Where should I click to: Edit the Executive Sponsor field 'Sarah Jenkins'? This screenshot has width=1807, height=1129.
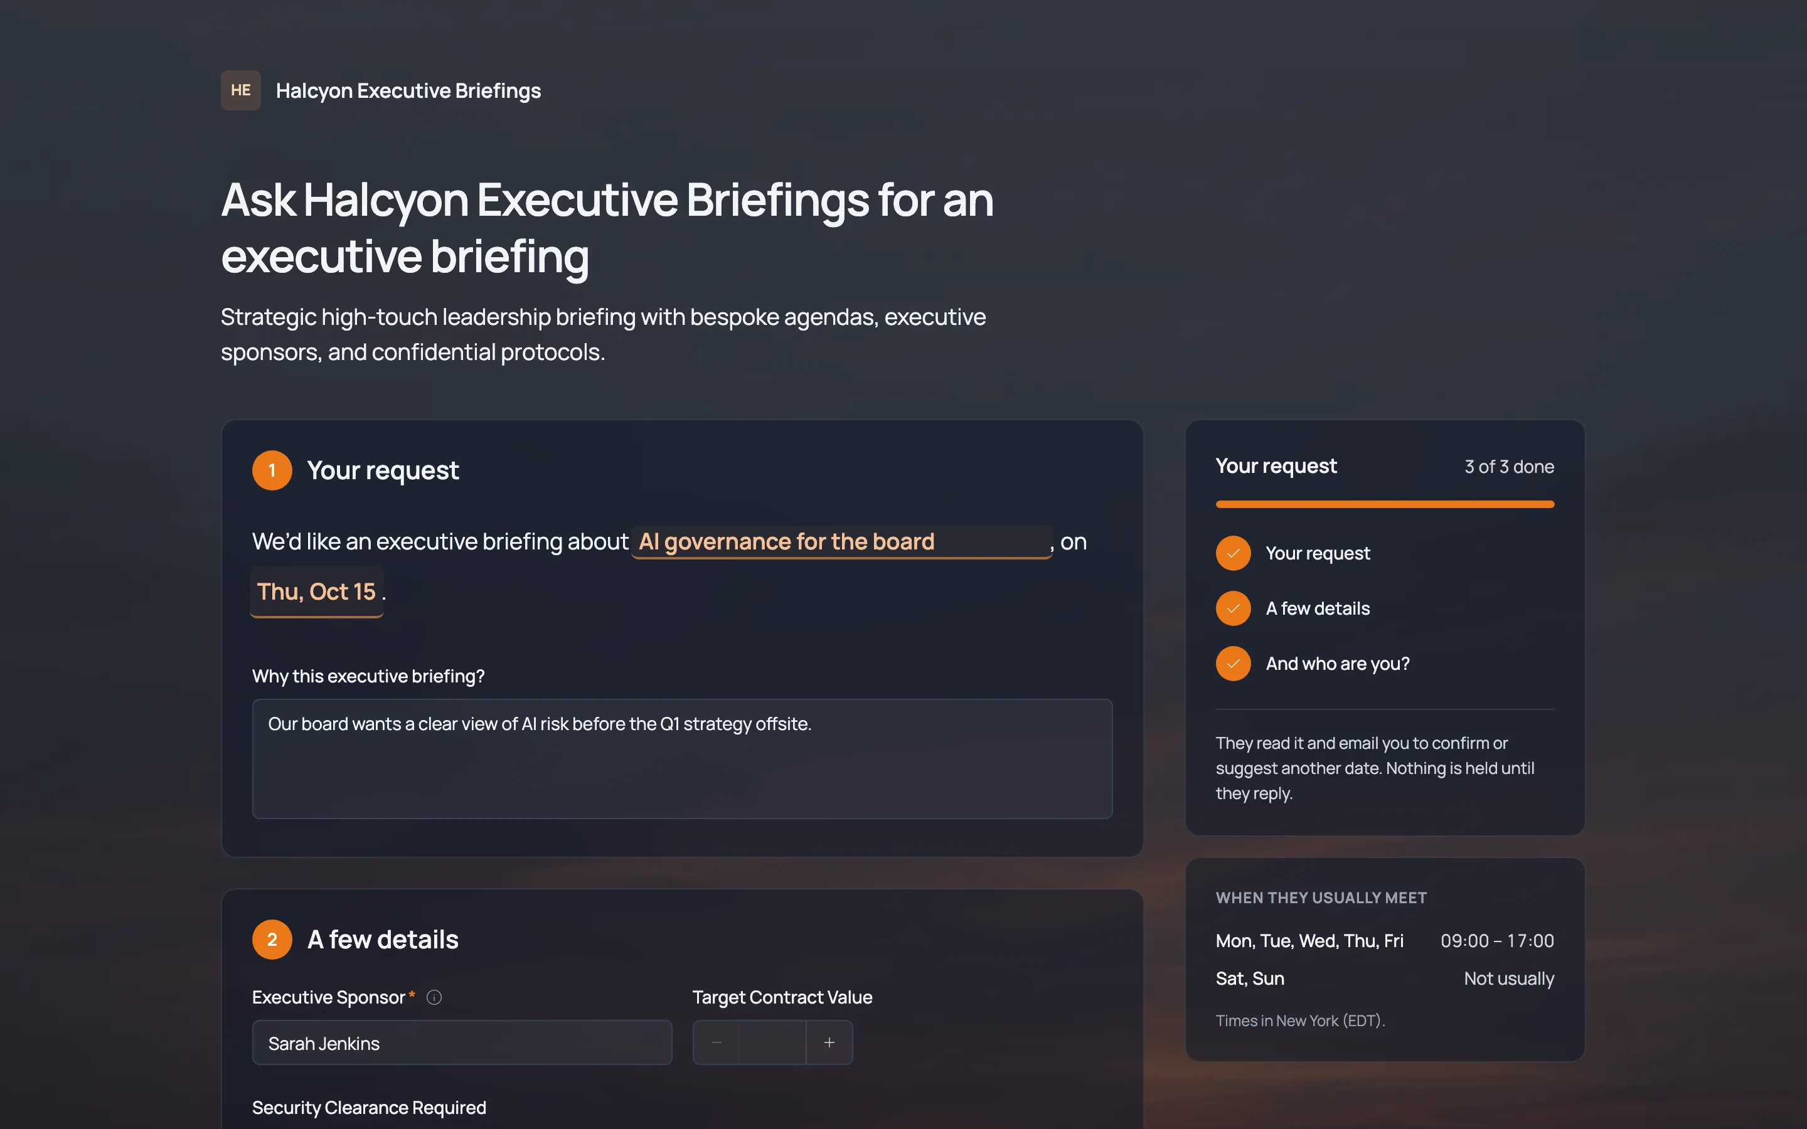tap(461, 1043)
